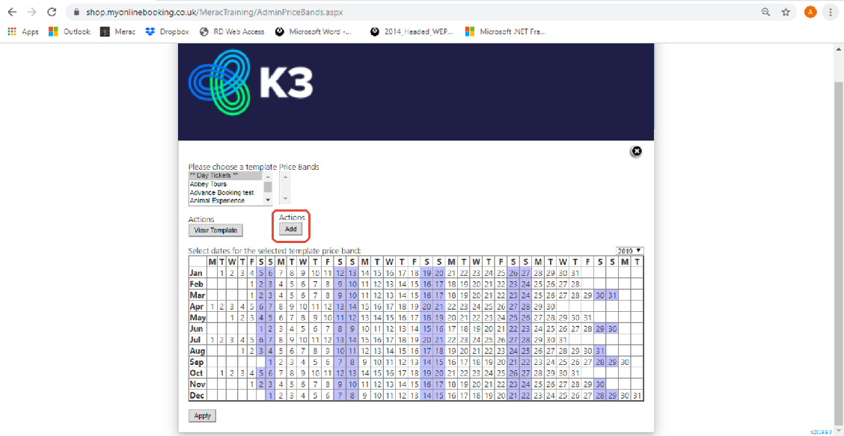Viewport: 844px width, 436px height.
Task: Click the browser forward arrow
Action: pos(31,12)
